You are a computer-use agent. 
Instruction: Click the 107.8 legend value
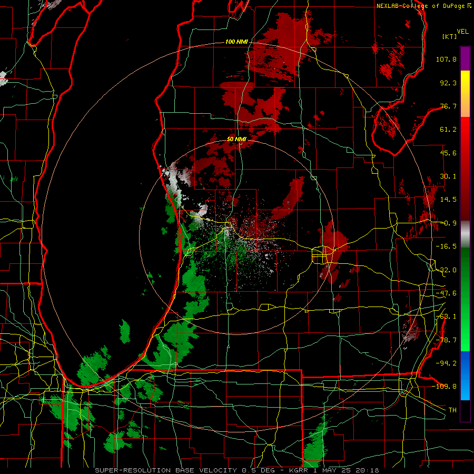click(x=446, y=59)
